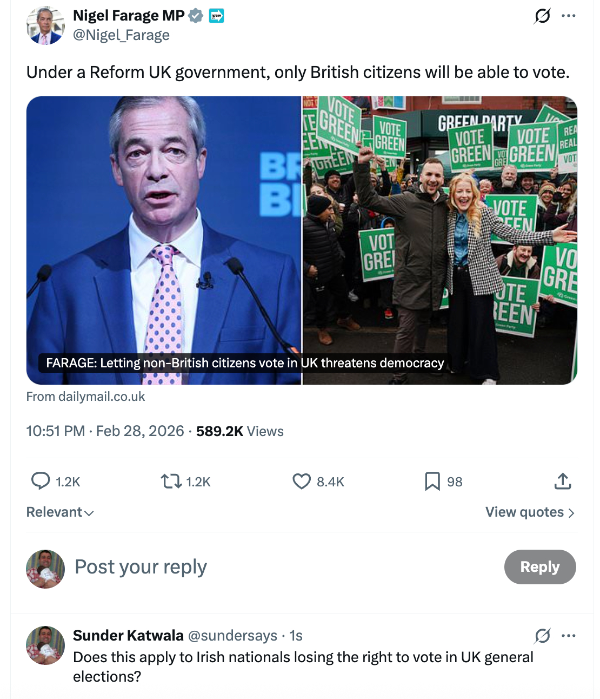Open the @Nigel_Farage handle link

pyautogui.click(x=121, y=36)
